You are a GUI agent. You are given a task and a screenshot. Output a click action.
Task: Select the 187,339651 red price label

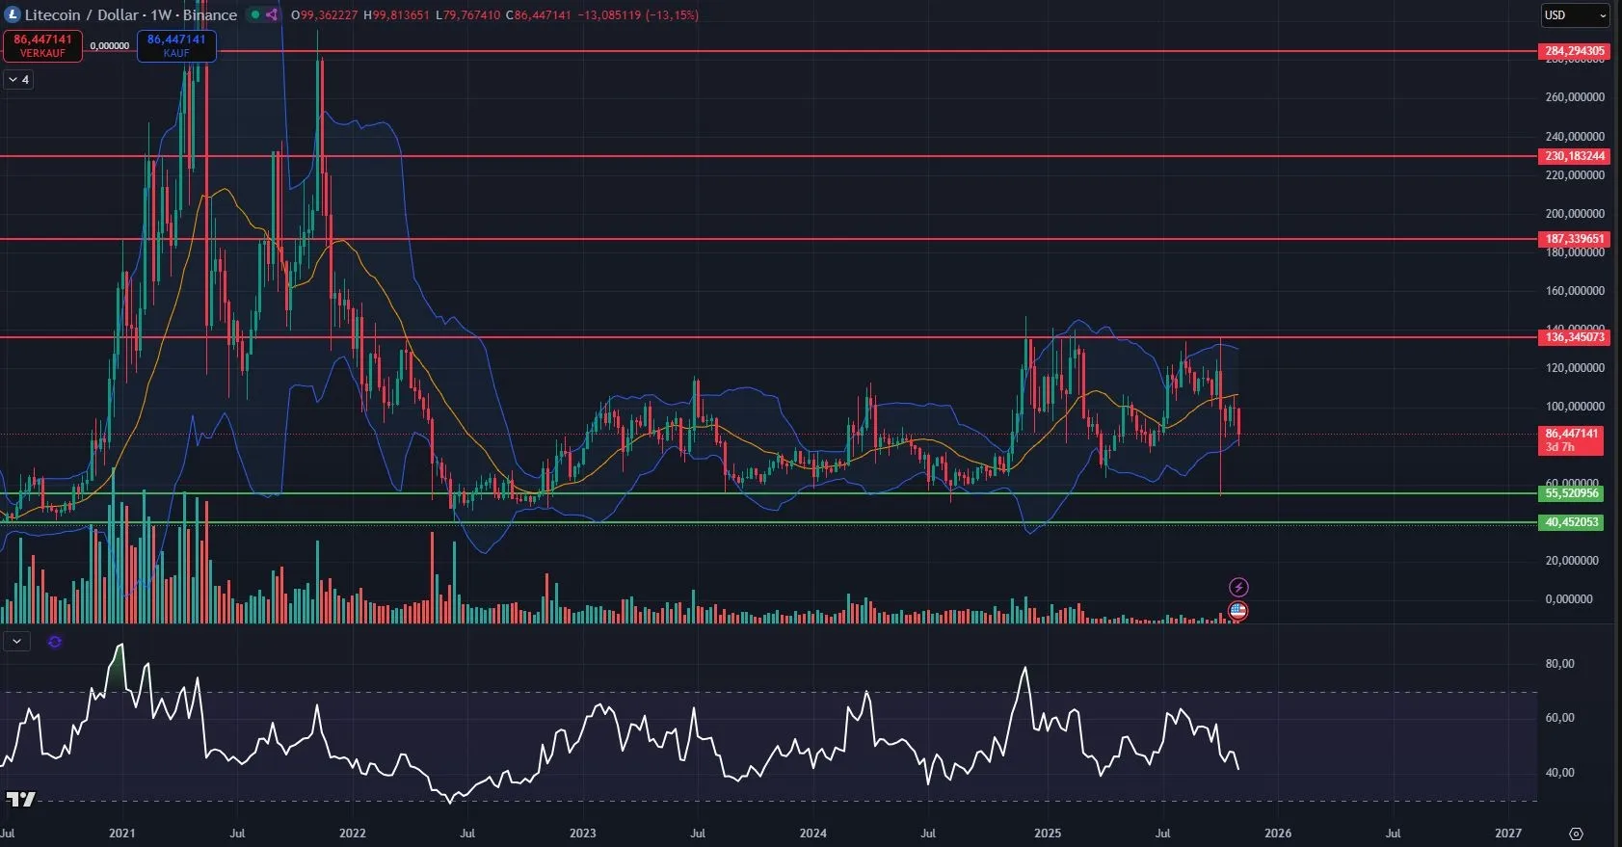click(x=1575, y=239)
